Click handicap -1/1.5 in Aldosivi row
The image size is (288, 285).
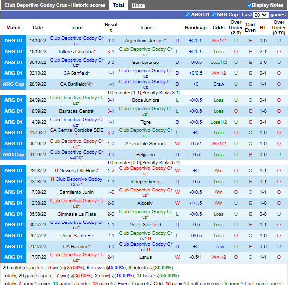(196, 203)
